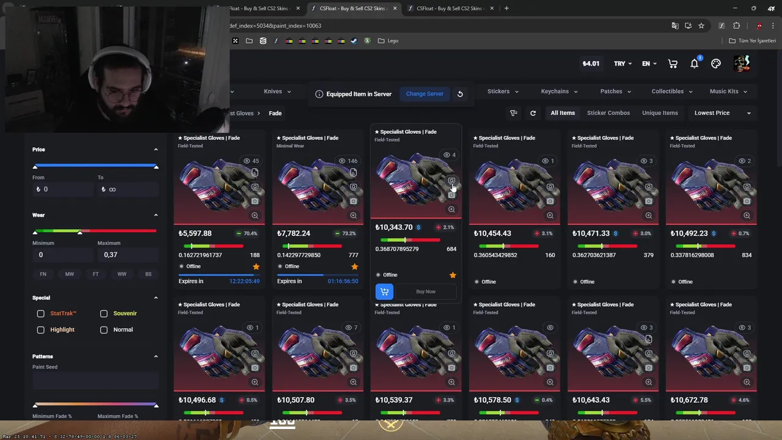
Task: Open the filter list icon beside refresh
Action: [513, 113]
